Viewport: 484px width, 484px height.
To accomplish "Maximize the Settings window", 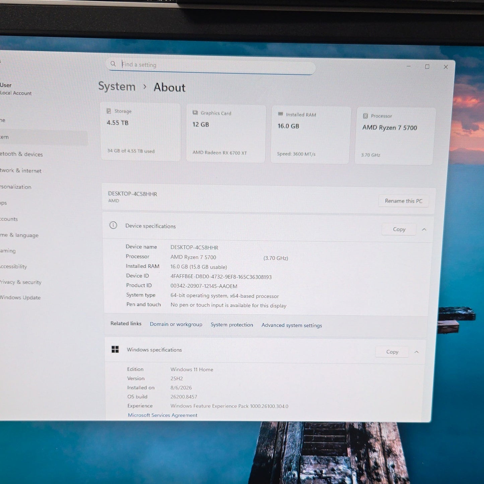I will [x=427, y=67].
